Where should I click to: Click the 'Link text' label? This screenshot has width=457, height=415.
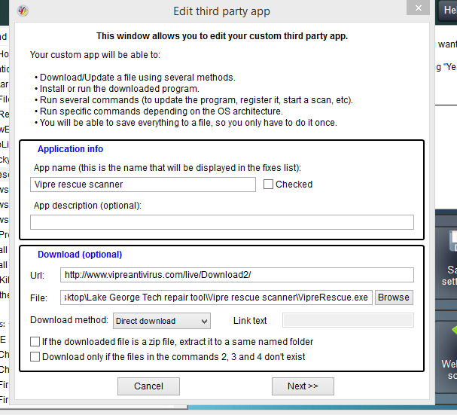point(250,321)
